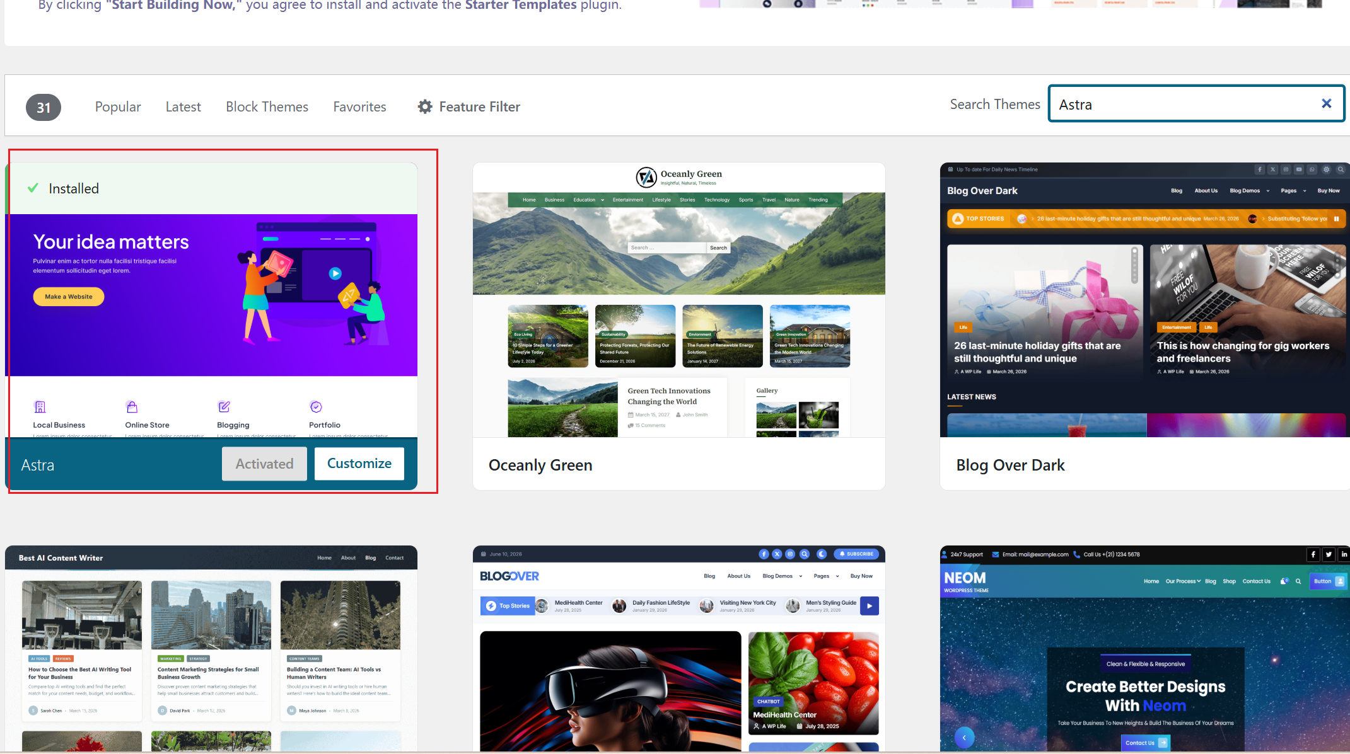Click the Facebook icon in BlogOver preview header
This screenshot has width=1350, height=754.
pos(764,554)
